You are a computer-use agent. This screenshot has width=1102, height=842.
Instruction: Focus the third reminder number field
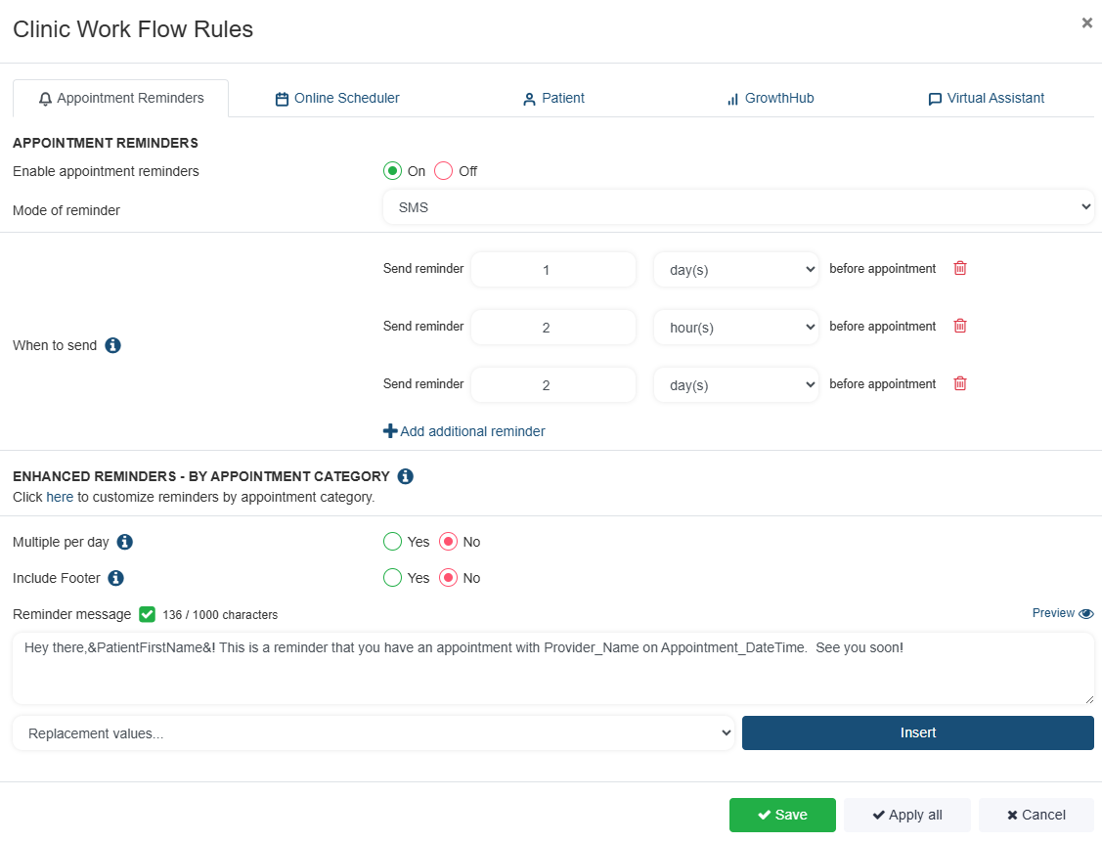[x=553, y=385]
